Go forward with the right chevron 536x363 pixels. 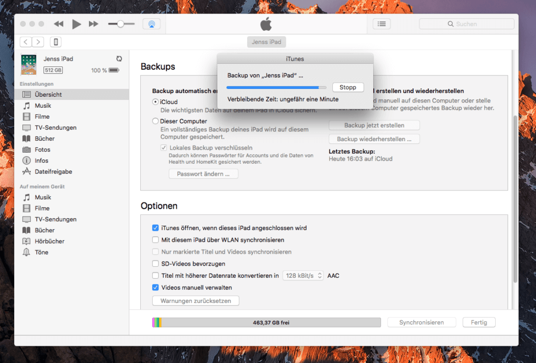click(x=38, y=42)
